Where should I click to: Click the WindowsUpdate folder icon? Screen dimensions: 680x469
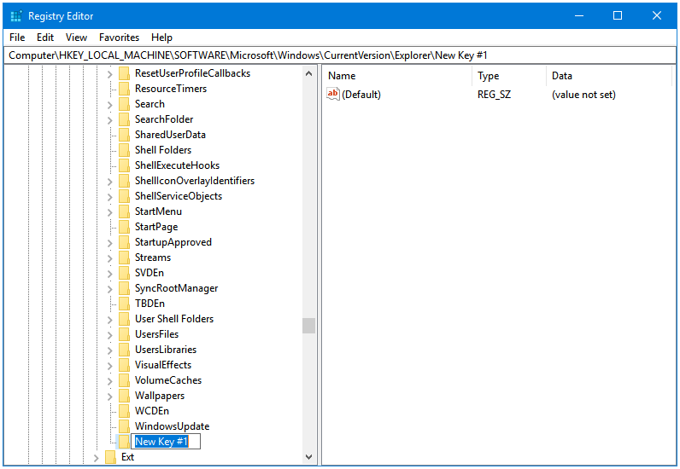coord(124,426)
